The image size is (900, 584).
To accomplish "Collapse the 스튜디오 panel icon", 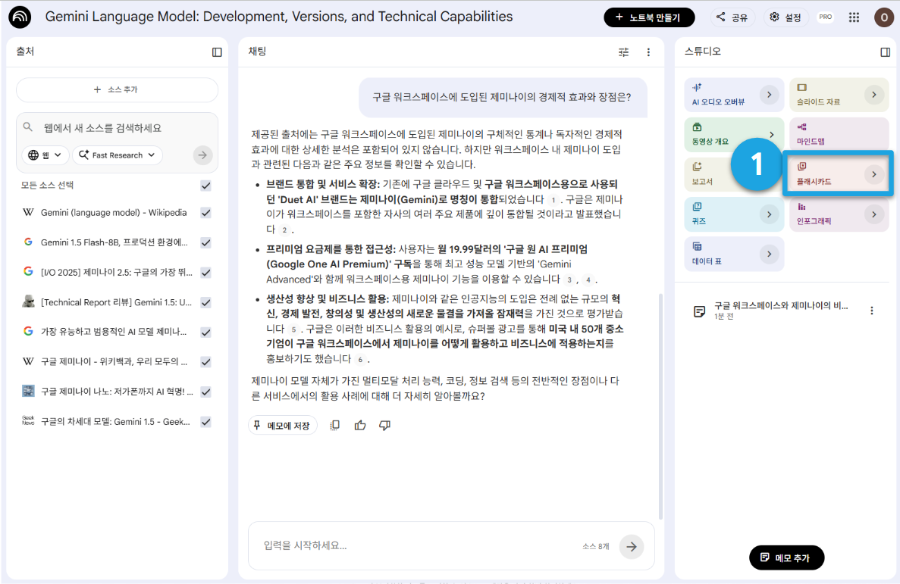I will tap(885, 52).
